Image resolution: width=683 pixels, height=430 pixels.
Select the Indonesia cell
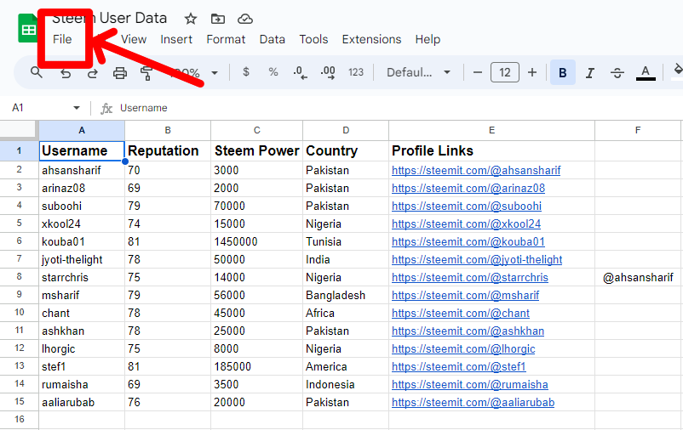click(346, 384)
